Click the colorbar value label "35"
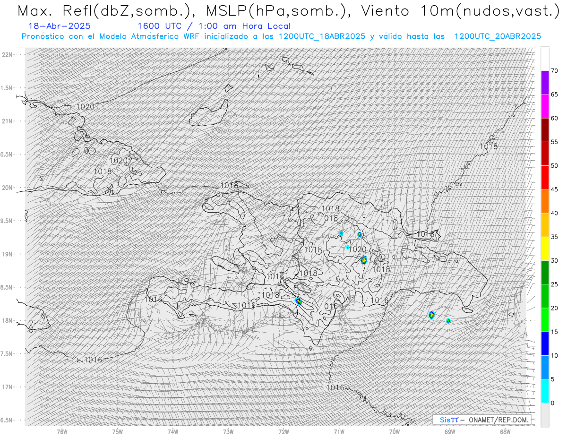The width and height of the screenshot is (567, 438). pos(554,237)
